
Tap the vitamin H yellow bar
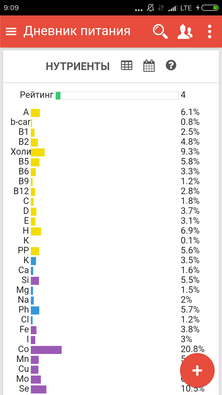coord(36,231)
